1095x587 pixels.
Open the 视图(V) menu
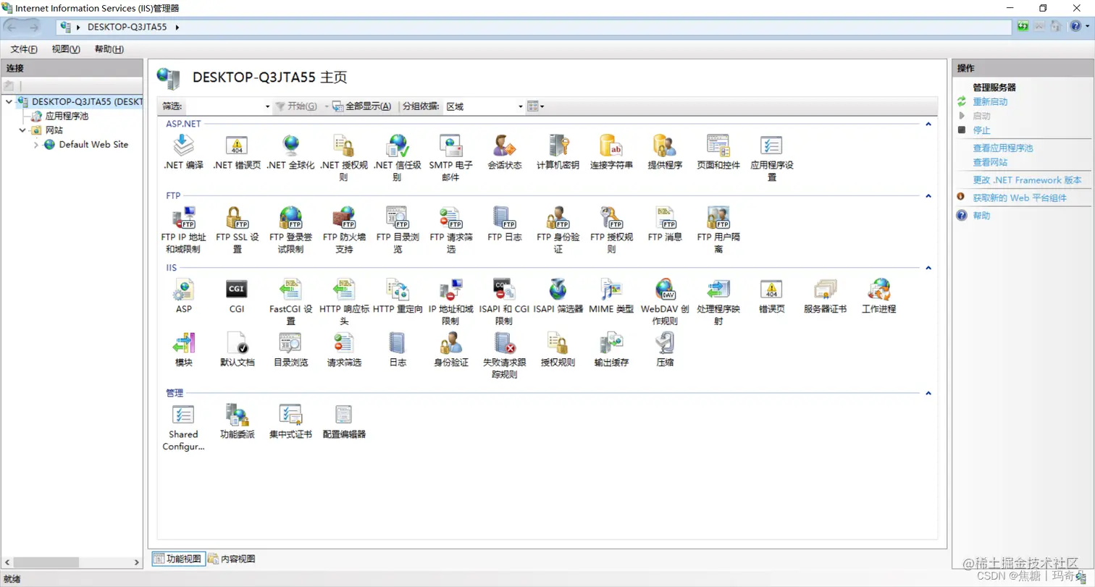66,49
